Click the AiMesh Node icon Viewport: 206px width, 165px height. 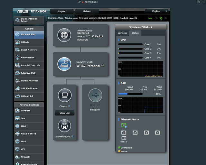(64, 126)
